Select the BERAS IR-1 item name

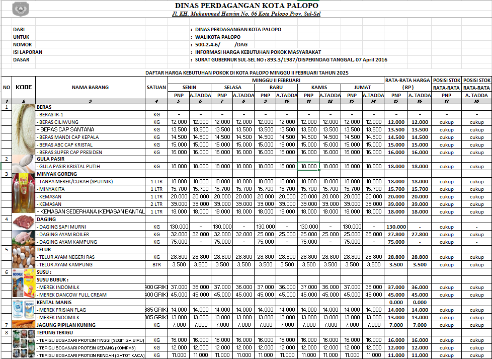[50, 115]
